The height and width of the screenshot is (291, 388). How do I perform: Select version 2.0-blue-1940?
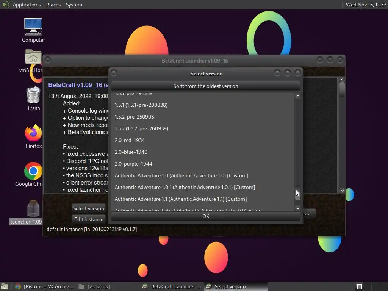(x=203, y=152)
